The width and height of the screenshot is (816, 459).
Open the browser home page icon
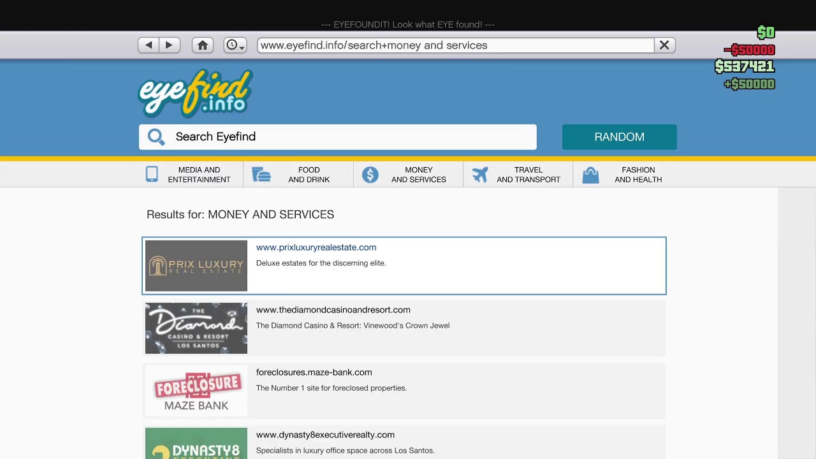203,45
